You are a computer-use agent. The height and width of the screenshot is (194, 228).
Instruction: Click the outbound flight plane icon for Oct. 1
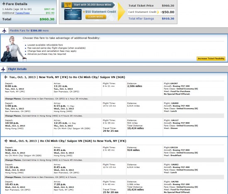point(6,77)
